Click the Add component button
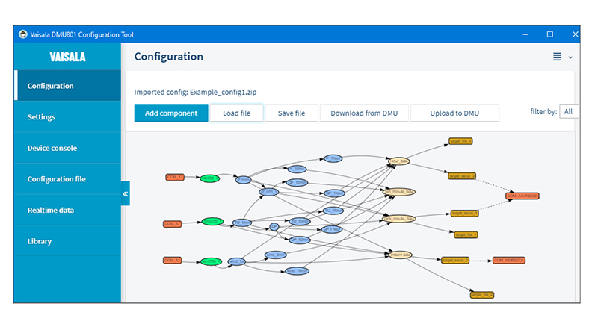Image resolution: width=598 pixels, height=336 pixels. click(x=171, y=113)
